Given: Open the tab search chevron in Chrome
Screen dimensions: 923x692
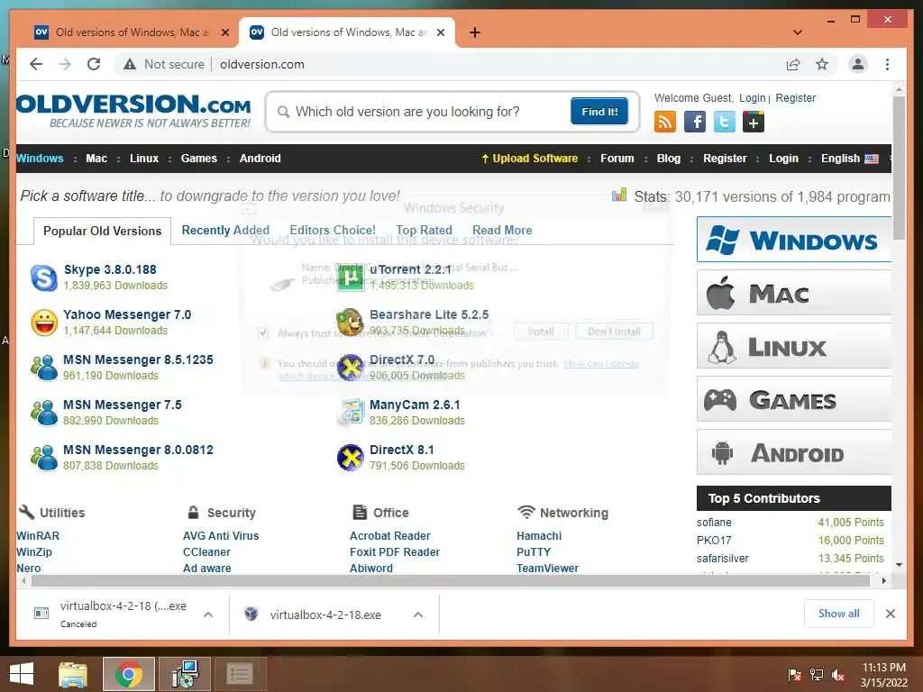Looking at the screenshot, I should (x=798, y=32).
